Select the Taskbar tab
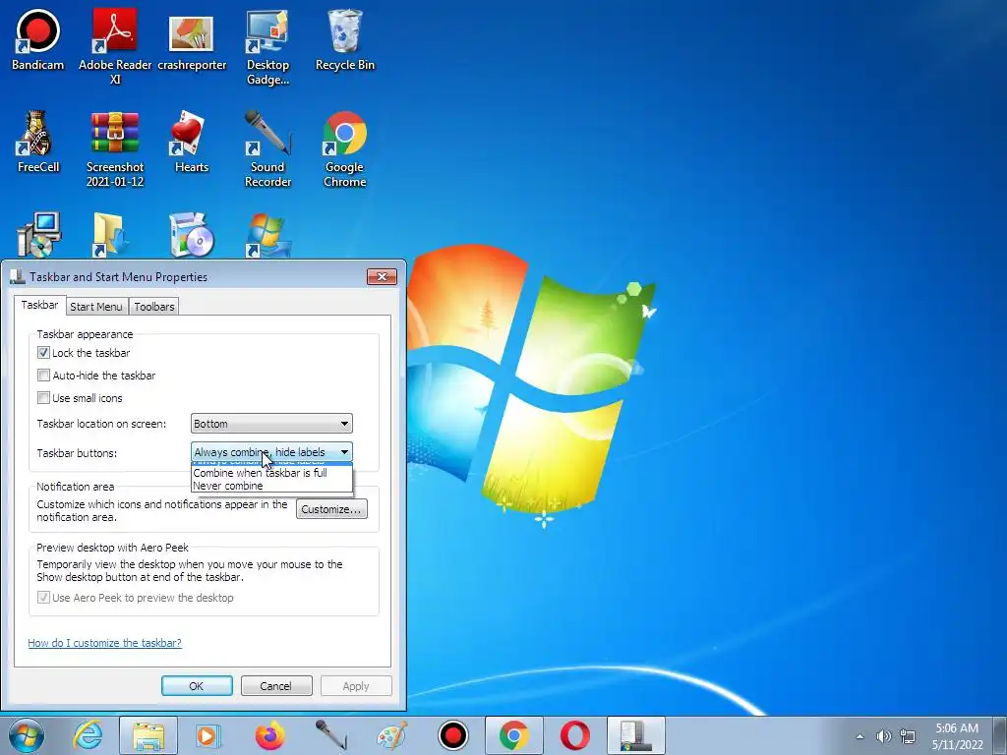 (x=39, y=305)
